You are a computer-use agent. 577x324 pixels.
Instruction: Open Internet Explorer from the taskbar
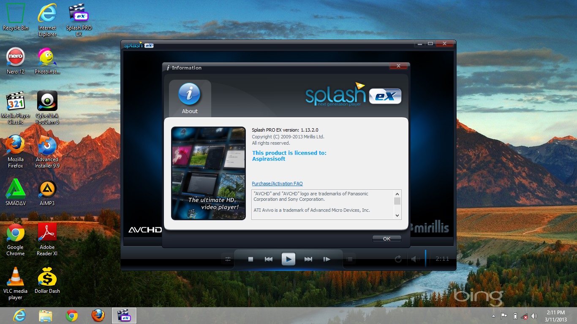(x=19, y=316)
